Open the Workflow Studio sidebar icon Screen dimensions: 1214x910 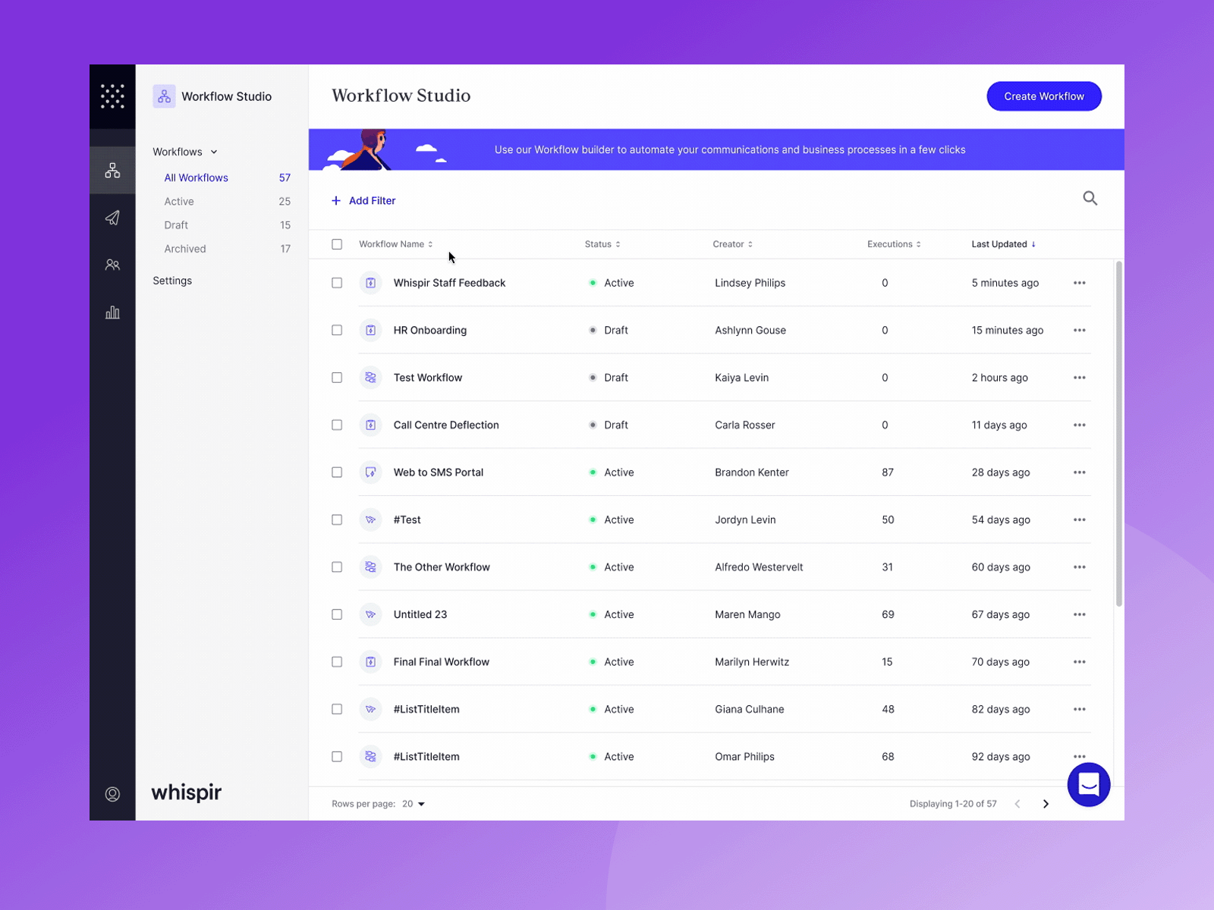[112, 170]
